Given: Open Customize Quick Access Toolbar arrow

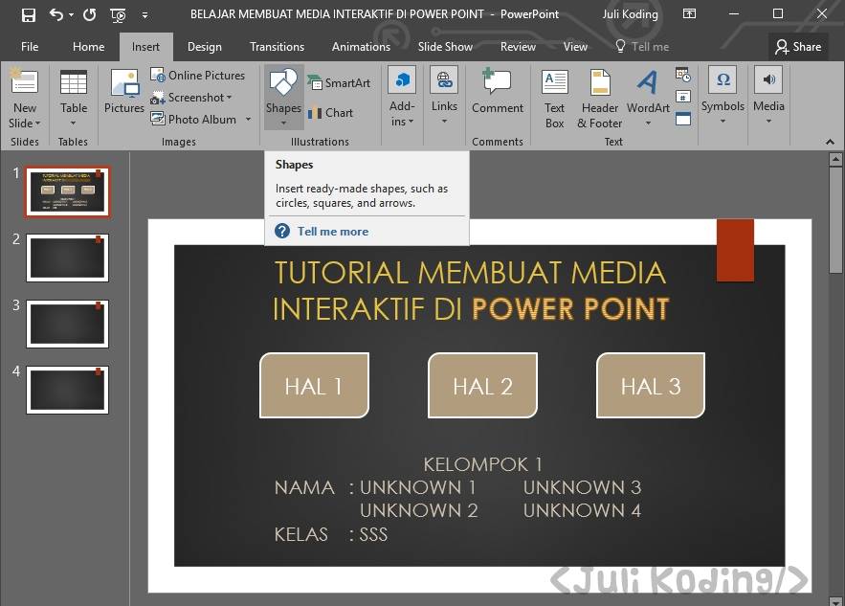Looking at the screenshot, I should coord(145,15).
